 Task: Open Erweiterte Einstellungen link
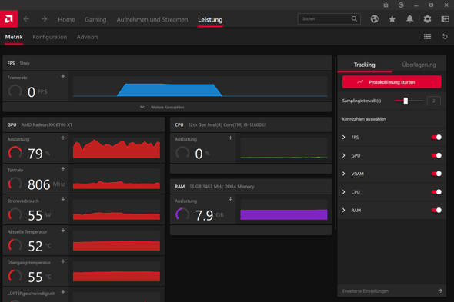[365, 291]
